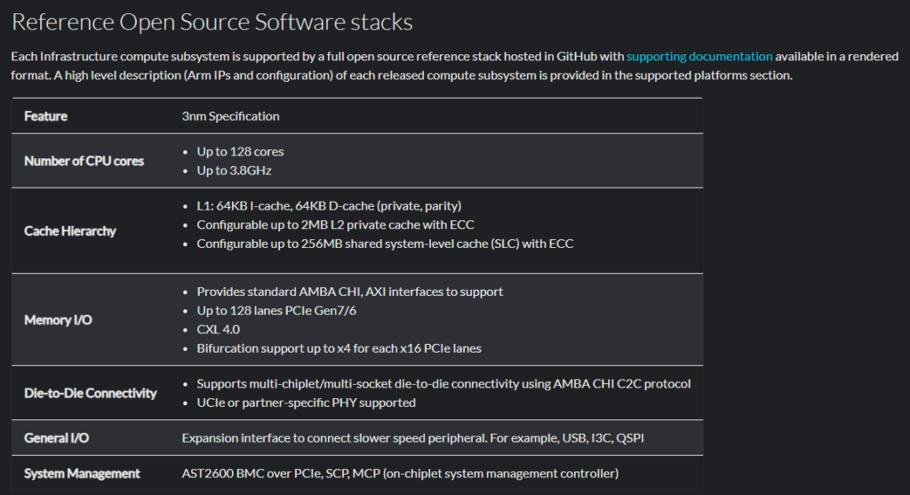910x495 pixels.
Task: Open the supporting documentation link
Action: [698, 56]
